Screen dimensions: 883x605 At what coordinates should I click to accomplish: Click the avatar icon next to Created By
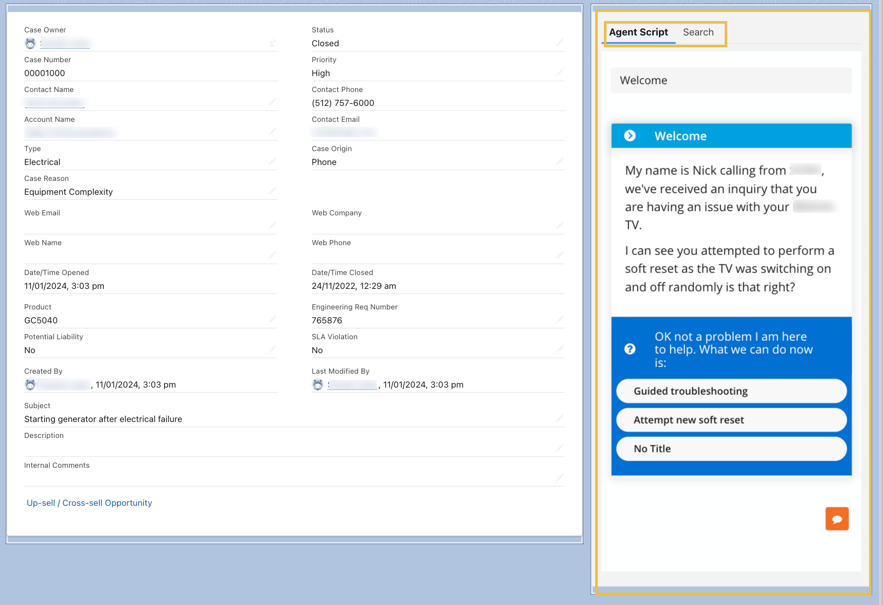[x=31, y=384]
